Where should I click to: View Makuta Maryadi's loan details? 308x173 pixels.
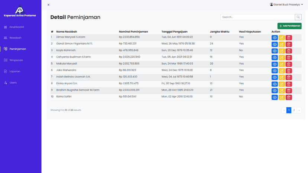click(275, 64)
